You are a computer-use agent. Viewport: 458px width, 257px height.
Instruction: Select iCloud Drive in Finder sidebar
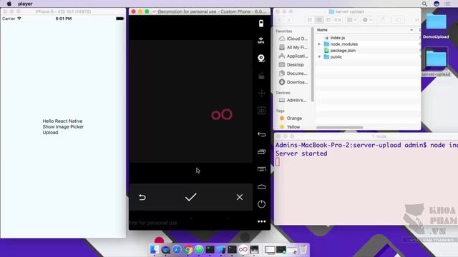(x=293, y=39)
